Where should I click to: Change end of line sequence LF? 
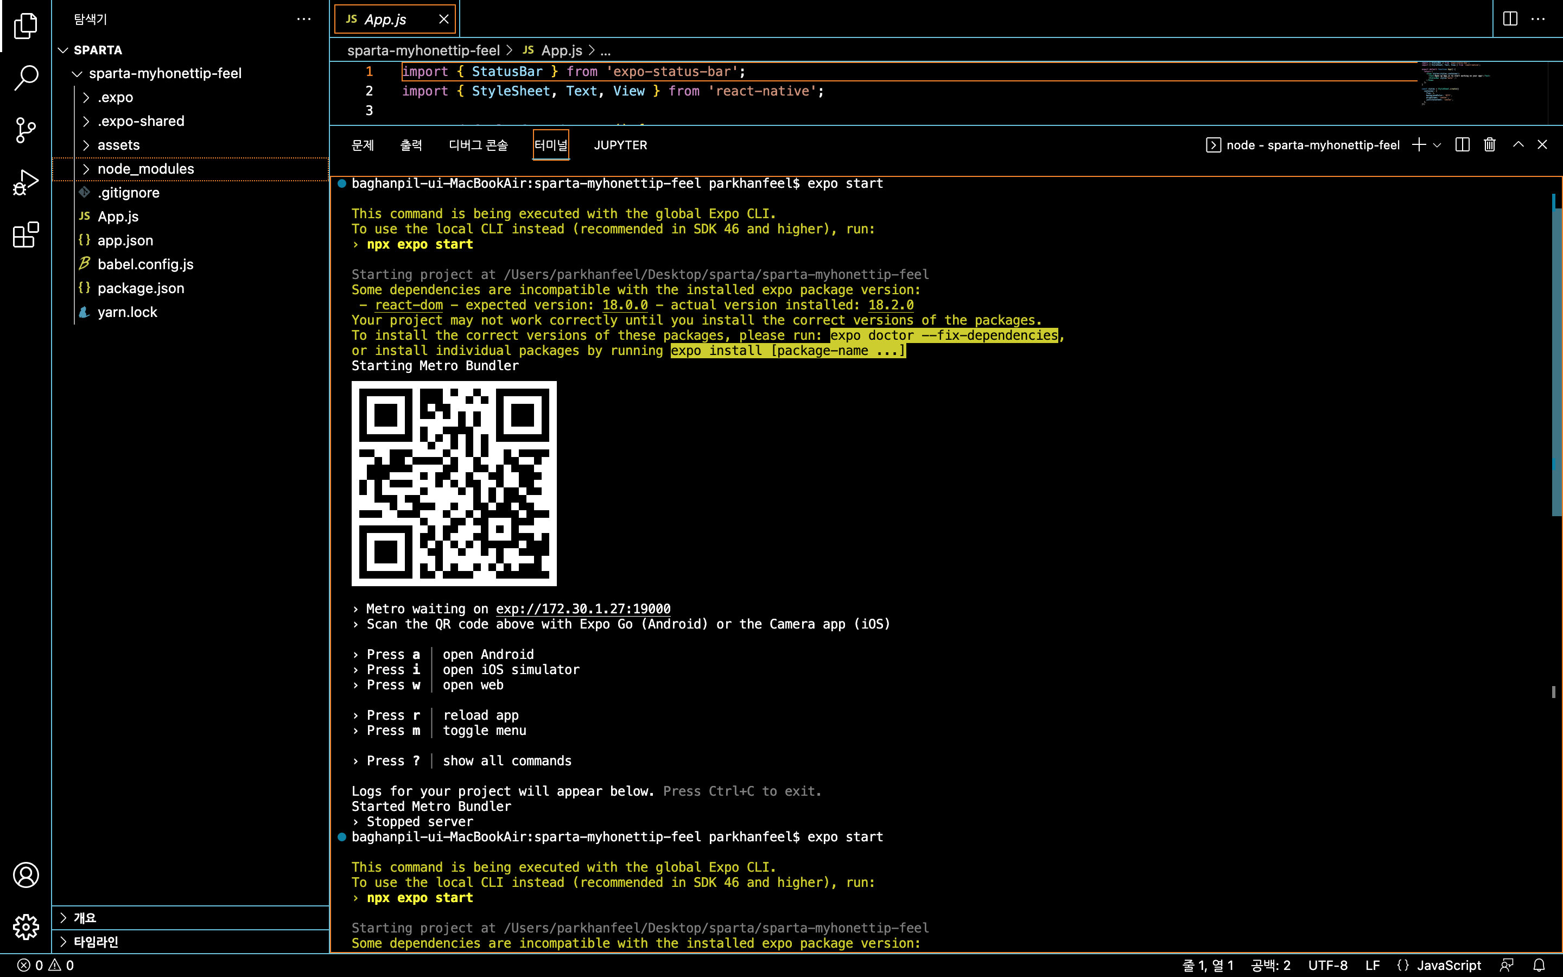click(1373, 966)
